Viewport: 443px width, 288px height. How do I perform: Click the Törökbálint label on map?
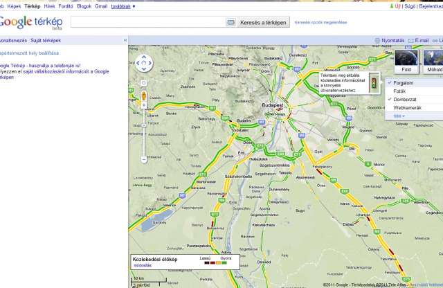tap(240, 130)
